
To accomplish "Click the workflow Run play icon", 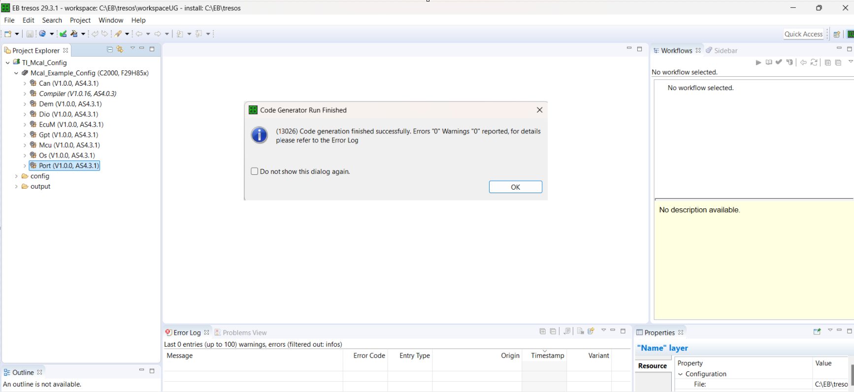I will pos(758,63).
